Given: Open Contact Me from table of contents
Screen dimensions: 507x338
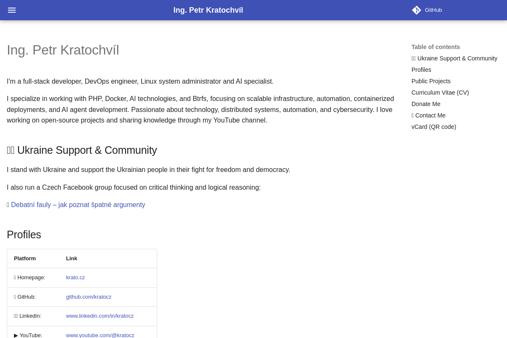Looking at the screenshot, I should coord(430,115).
